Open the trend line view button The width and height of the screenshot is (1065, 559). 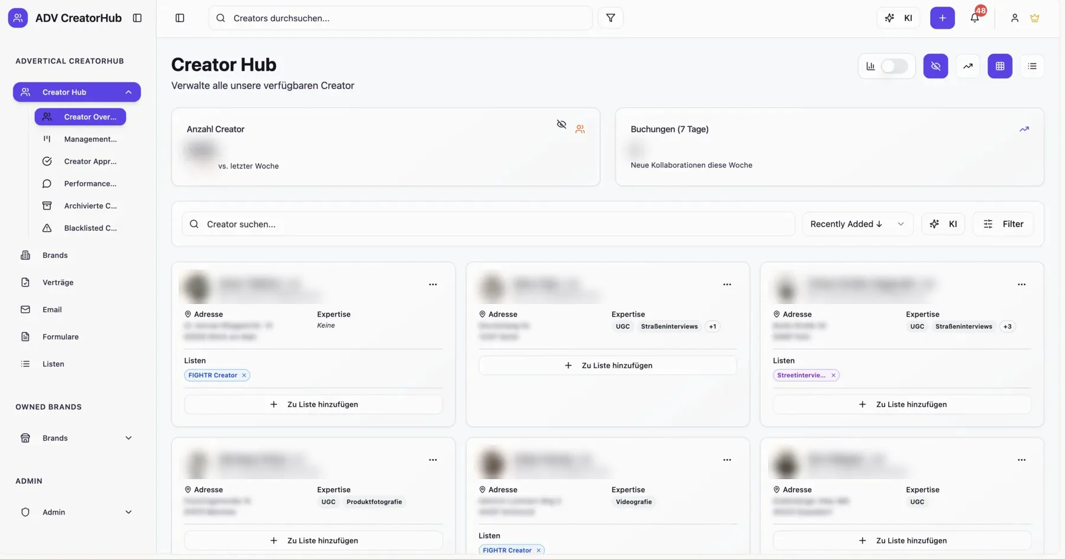point(968,66)
